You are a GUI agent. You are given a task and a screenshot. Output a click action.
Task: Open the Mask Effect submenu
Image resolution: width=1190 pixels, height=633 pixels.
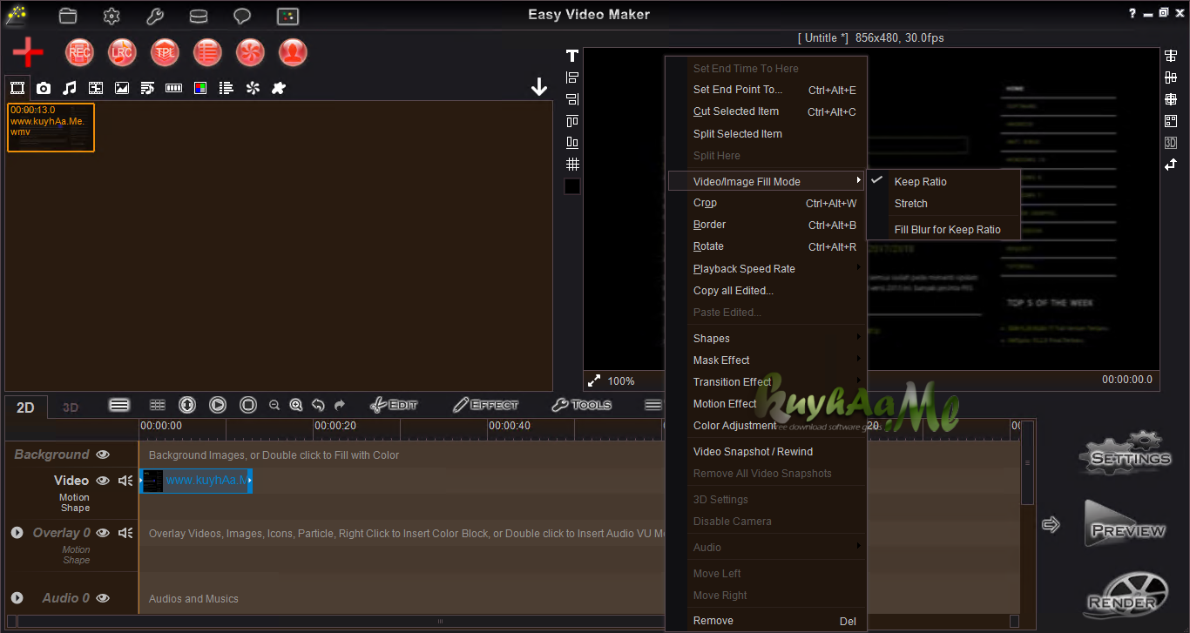tap(767, 360)
